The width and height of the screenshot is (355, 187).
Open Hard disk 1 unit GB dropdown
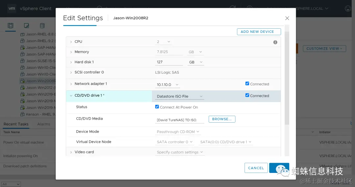195,62
